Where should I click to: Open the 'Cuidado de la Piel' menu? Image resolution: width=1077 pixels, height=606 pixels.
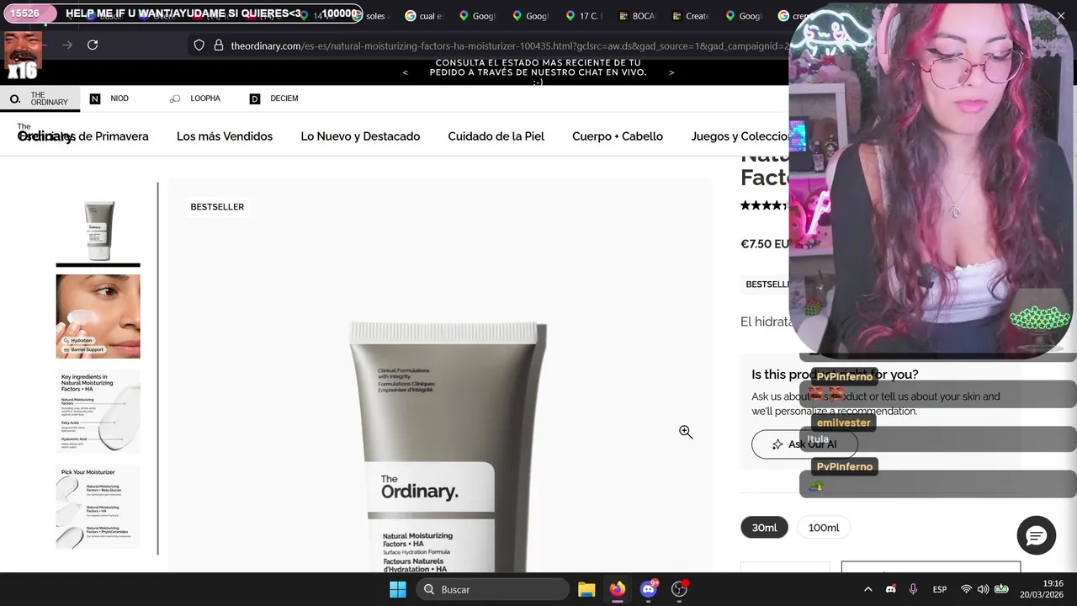coord(496,136)
